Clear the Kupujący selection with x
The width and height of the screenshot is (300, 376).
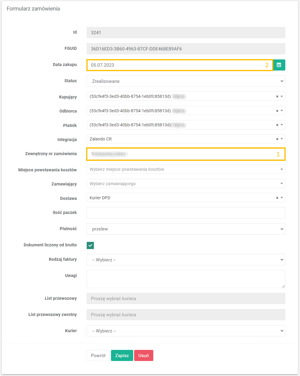[x=277, y=97]
